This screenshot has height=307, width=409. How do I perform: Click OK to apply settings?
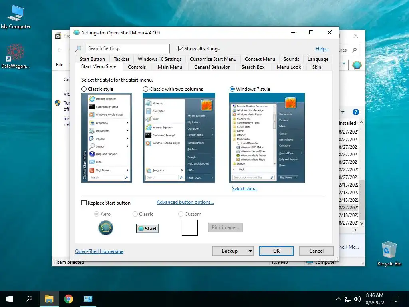(x=276, y=251)
